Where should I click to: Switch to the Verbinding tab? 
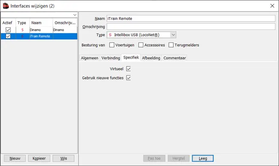point(111,58)
